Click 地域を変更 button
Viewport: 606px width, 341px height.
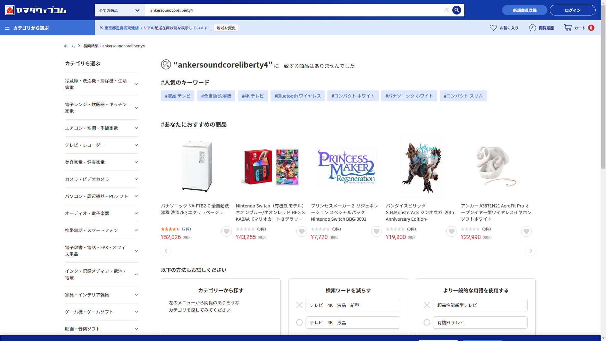pyautogui.click(x=226, y=28)
